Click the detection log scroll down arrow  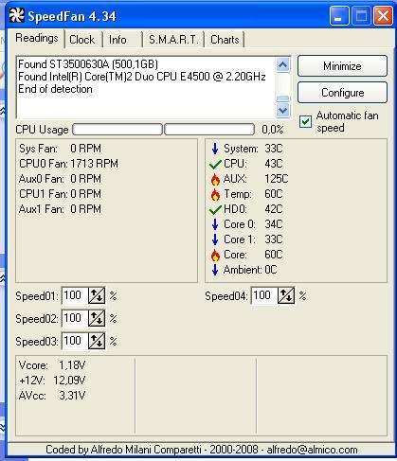(282, 110)
